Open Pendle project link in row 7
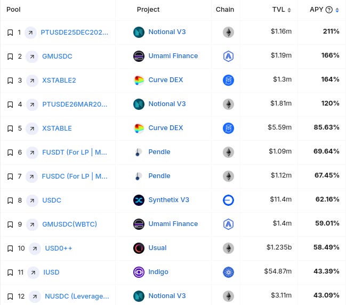 coord(159,176)
